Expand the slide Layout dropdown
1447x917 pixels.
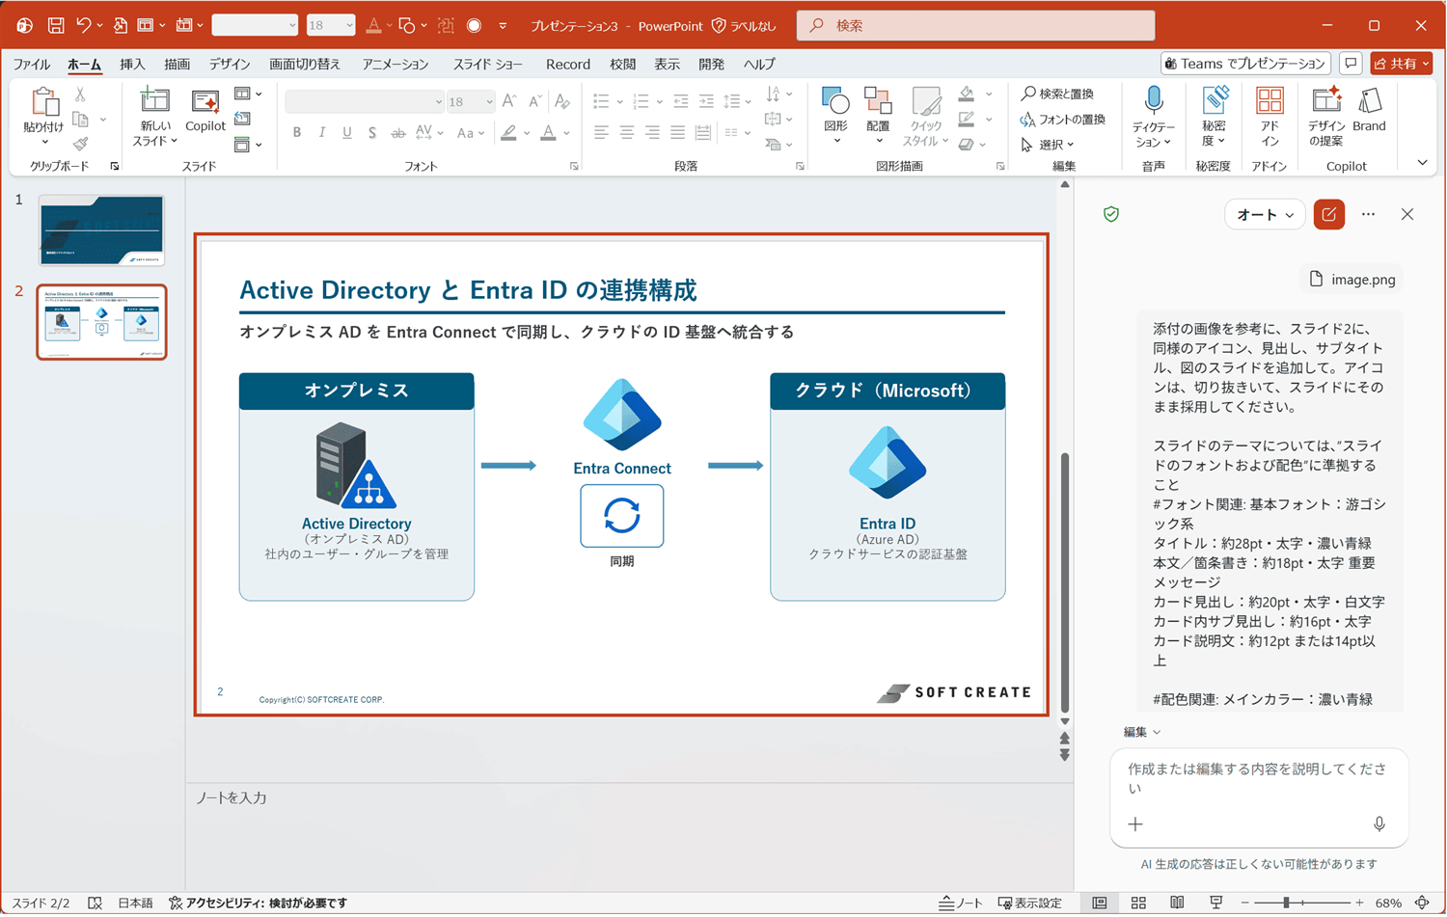[x=248, y=94]
